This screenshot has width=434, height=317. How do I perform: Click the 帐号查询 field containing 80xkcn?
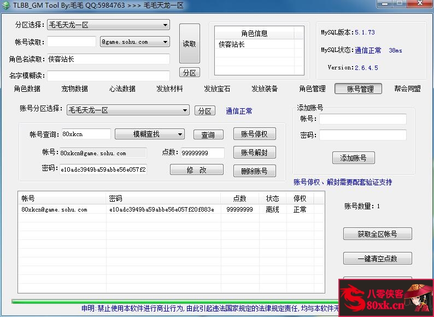[86, 134]
